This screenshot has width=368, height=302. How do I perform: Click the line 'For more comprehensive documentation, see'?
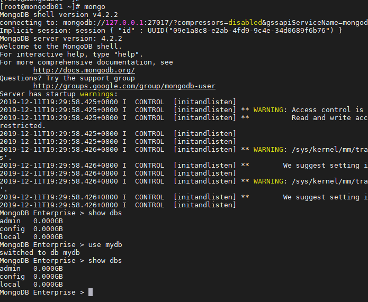click(86, 62)
